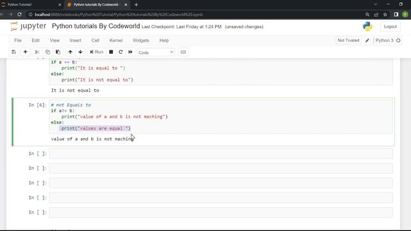Screen dimensions: 411x231
Task: Click the browser forward arrow
Action: tap(10, 14)
